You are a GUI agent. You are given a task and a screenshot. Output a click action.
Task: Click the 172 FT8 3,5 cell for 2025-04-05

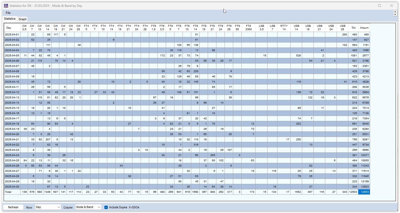click(162, 56)
